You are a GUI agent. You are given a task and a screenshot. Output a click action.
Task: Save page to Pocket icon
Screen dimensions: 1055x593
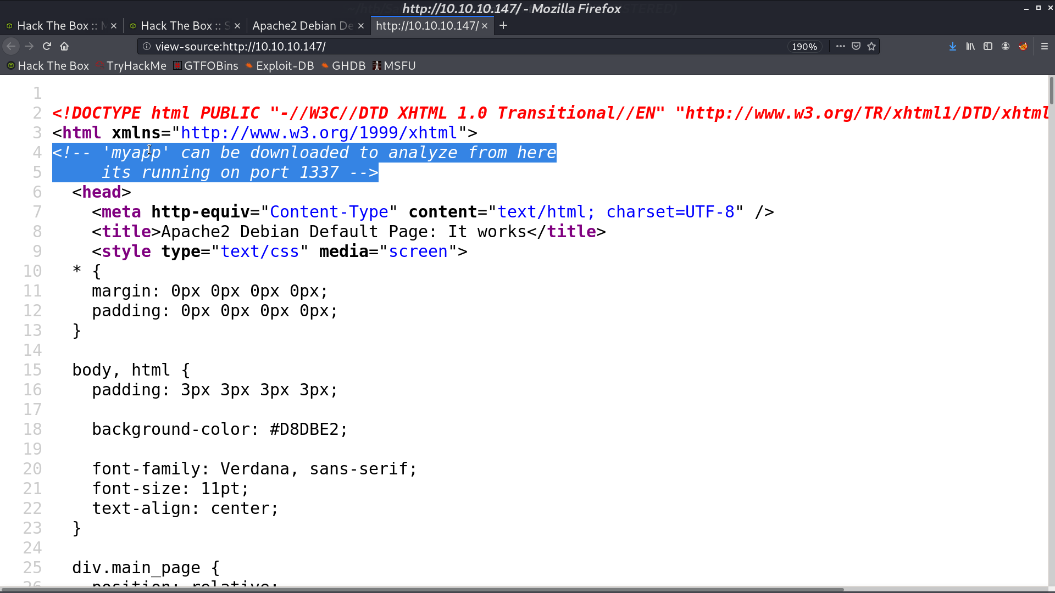[856, 47]
